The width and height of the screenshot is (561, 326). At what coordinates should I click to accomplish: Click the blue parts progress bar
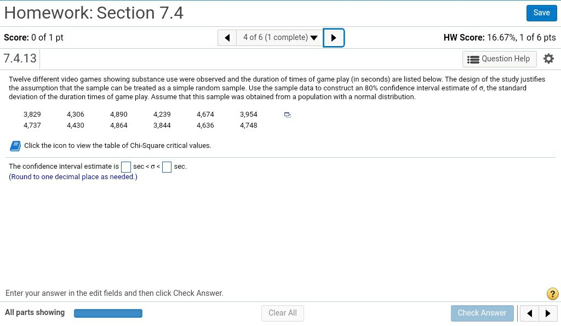click(x=108, y=313)
